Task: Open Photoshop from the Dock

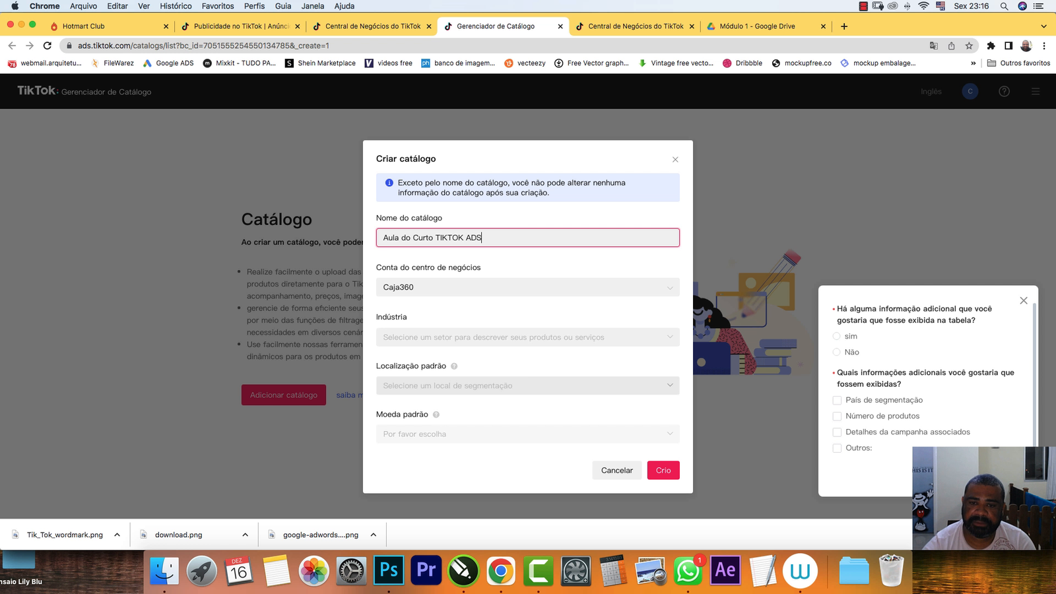Action: [389, 570]
